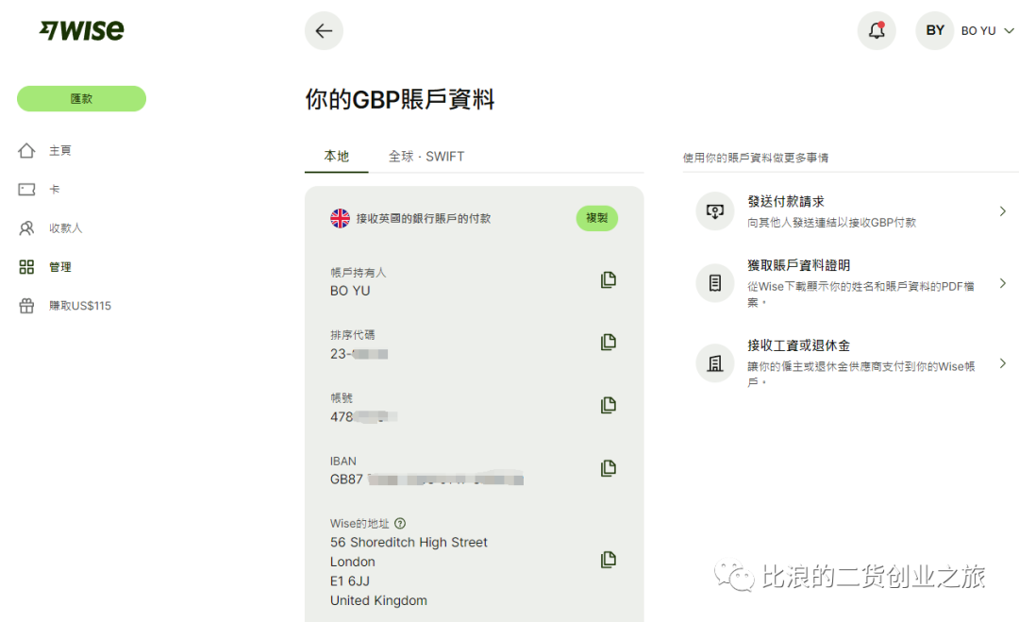The image size is (1019, 622).
Task: Click the Wise logo
Action: point(81,30)
